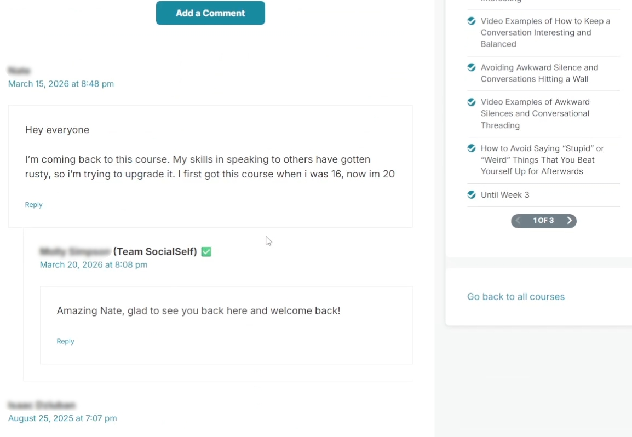Go to previous lesson page arrow

(x=518, y=221)
